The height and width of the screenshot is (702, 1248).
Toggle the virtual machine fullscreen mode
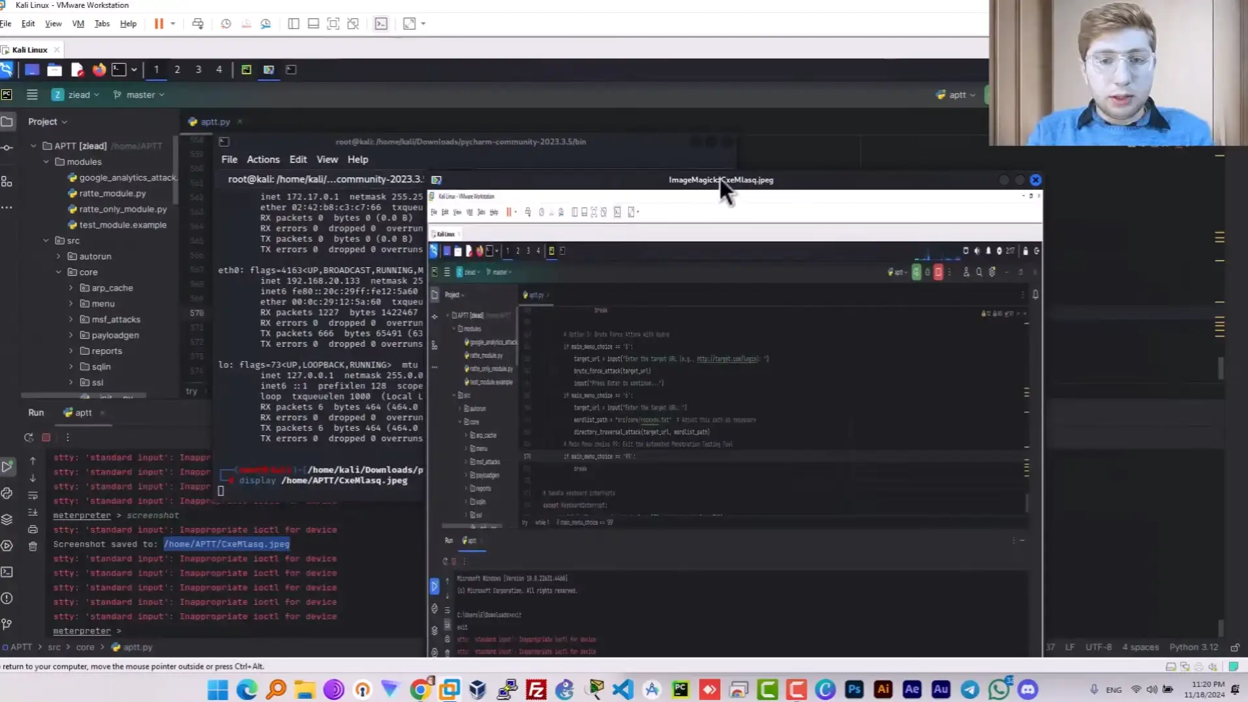pos(334,23)
